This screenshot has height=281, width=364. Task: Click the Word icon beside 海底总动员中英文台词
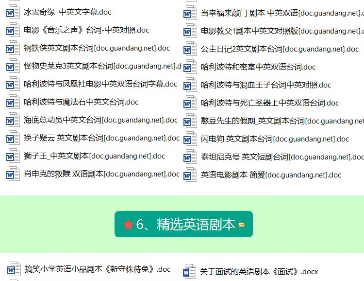tap(13, 120)
